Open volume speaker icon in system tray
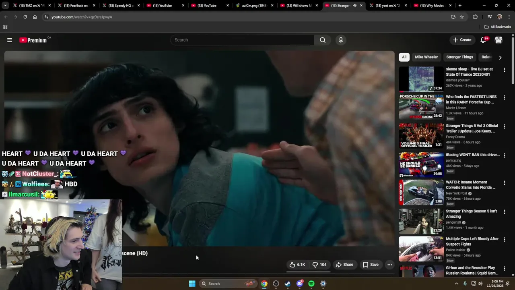Image resolution: width=515 pixels, height=290 pixels. coord(480,284)
